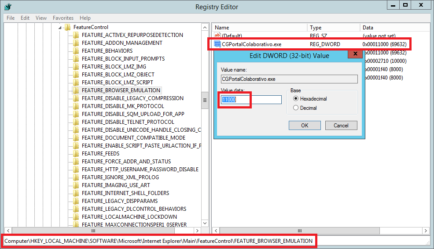The height and width of the screenshot is (249, 434).
Task: Click folder icon beside FEATURE_BLOCK_LMZ_IMG
Action: coord(76,66)
